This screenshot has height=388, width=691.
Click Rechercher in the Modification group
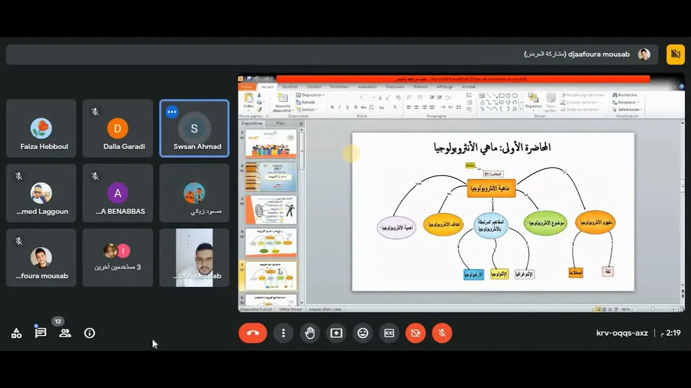coord(625,95)
